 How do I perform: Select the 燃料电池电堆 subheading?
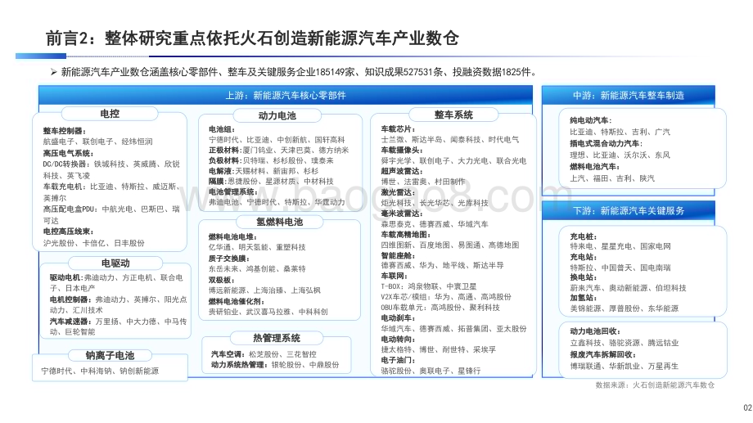click(233, 236)
